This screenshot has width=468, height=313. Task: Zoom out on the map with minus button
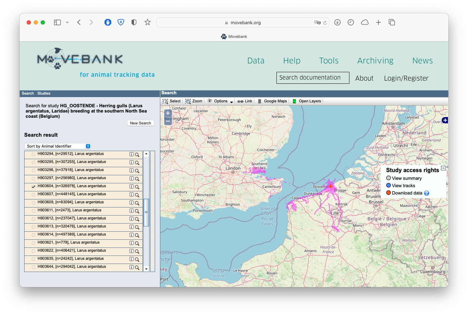(168, 121)
